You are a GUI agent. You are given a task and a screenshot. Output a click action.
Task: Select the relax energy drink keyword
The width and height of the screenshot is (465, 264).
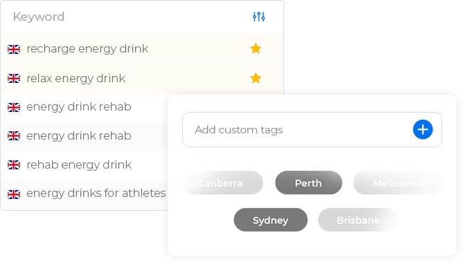coord(76,78)
